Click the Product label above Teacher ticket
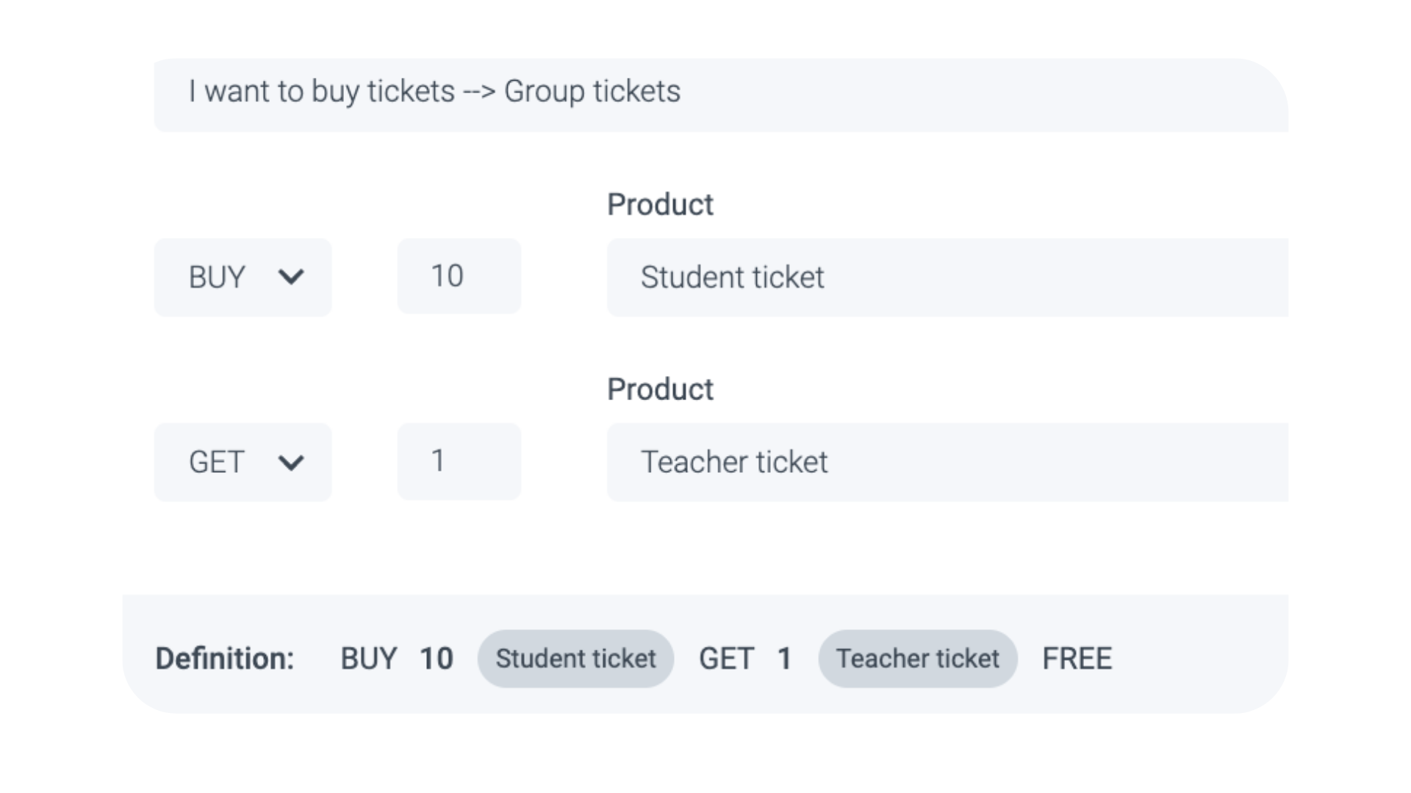The image size is (1411, 793). (660, 390)
